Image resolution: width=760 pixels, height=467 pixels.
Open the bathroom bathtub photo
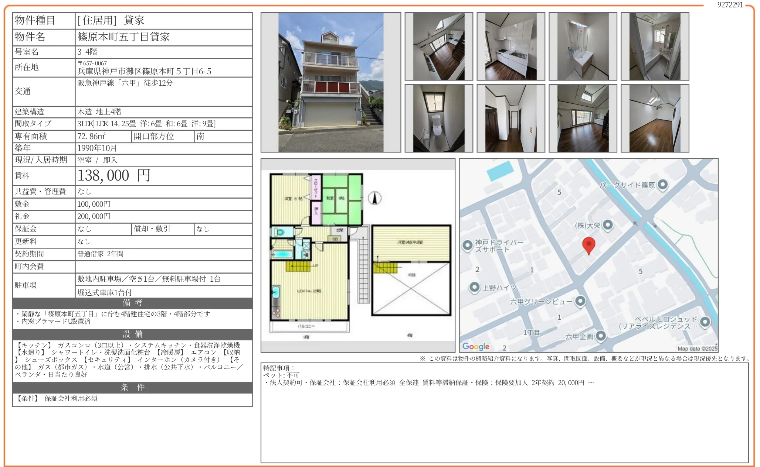pyautogui.click(x=654, y=46)
